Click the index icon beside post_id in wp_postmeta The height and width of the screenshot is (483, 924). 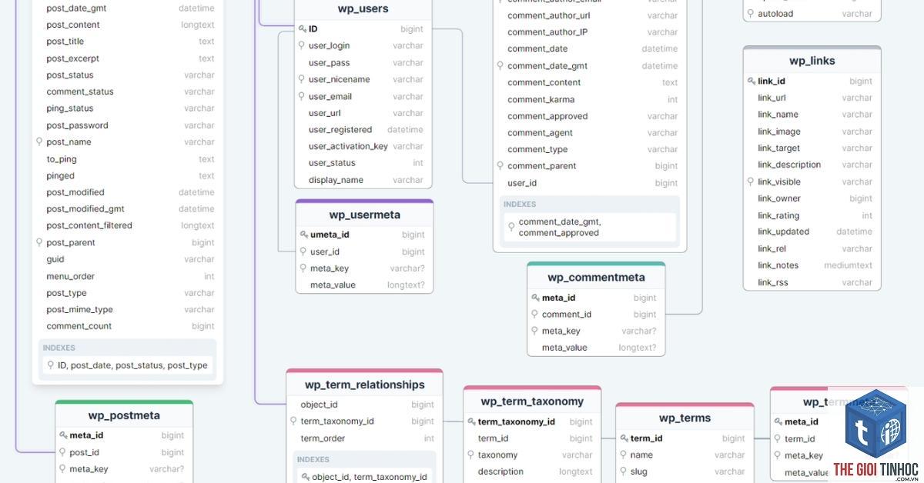click(x=63, y=452)
